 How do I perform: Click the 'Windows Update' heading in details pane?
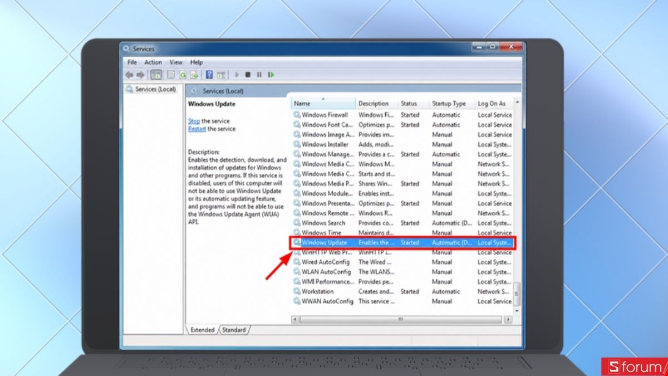click(x=212, y=104)
